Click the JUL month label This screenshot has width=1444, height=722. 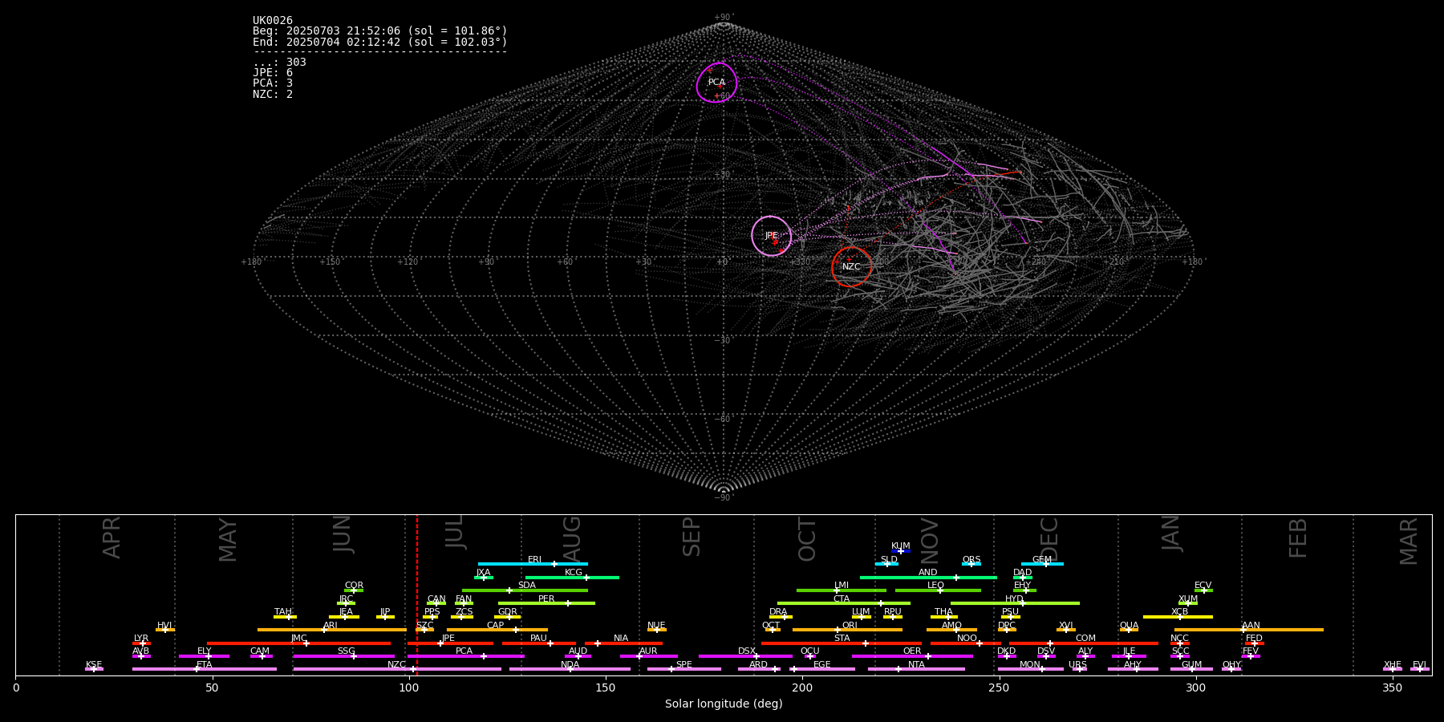454,531
